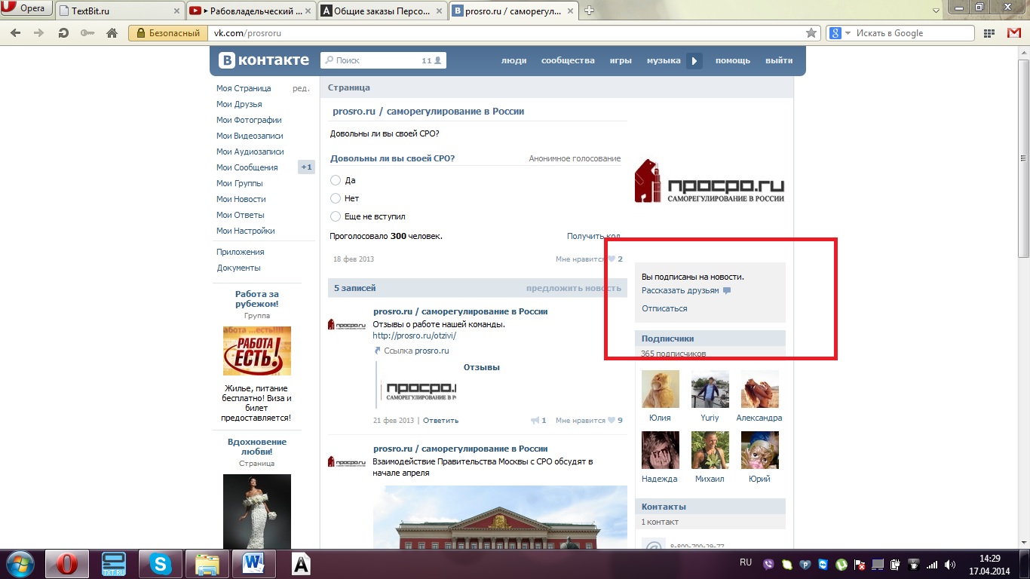Close the Общие заказы tab
The height and width of the screenshot is (579, 1030).
(440, 11)
